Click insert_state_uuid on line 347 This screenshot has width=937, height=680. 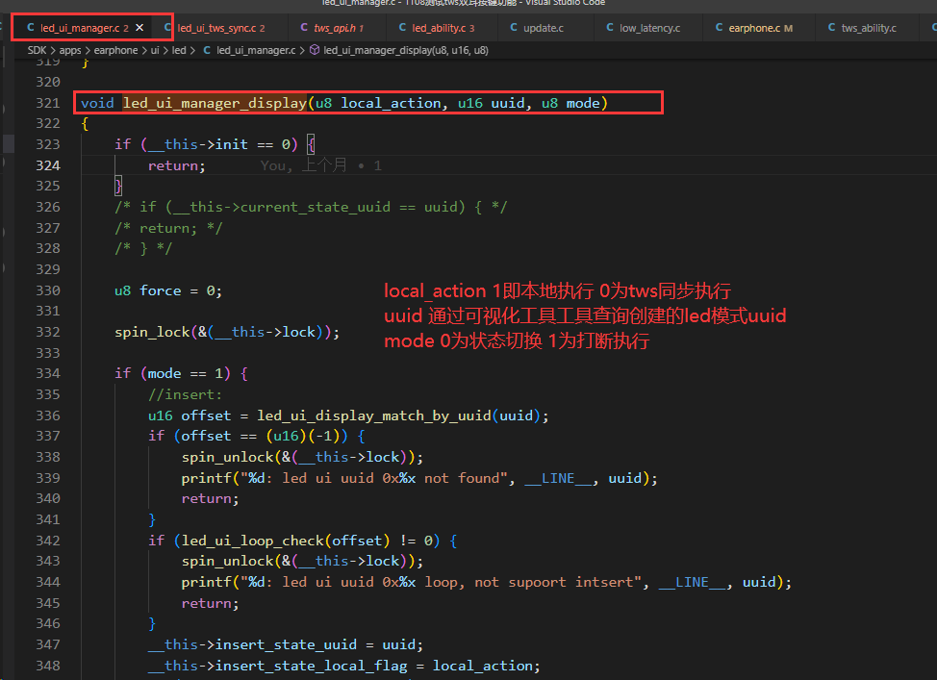(x=286, y=644)
